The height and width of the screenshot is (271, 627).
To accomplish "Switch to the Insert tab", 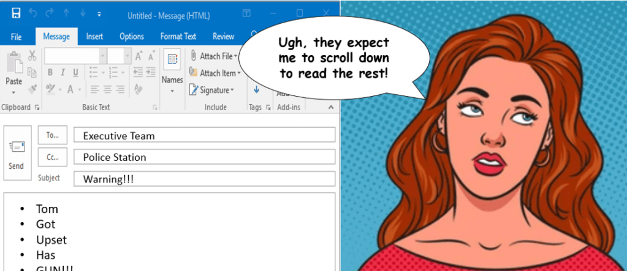I will click(94, 37).
